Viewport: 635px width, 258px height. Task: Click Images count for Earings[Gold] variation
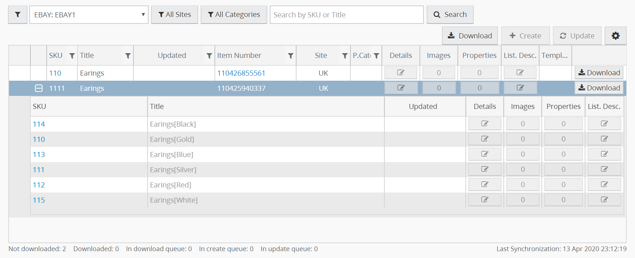tap(523, 139)
